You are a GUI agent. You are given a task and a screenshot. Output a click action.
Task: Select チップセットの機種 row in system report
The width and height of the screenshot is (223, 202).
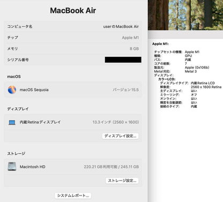tap(177, 52)
